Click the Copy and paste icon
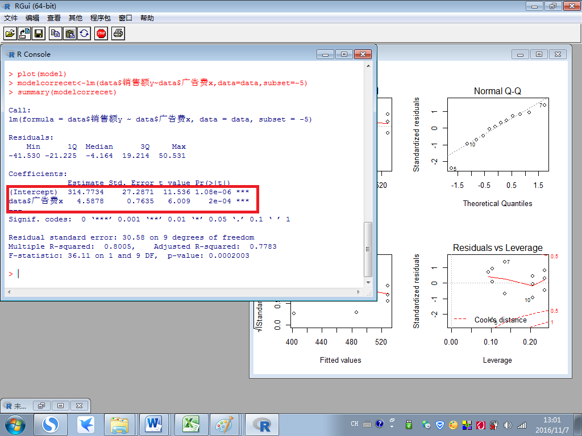Viewport: 582px width, 436px height. [x=84, y=33]
